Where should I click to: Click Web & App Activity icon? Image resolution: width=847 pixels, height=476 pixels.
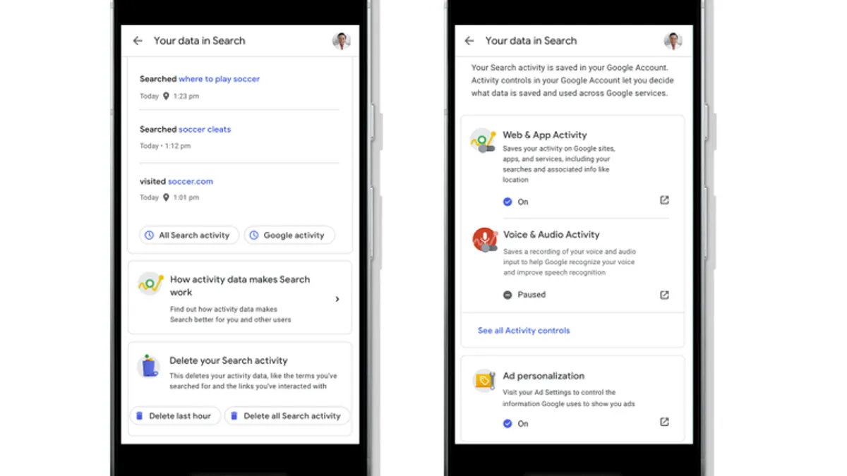click(483, 140)
